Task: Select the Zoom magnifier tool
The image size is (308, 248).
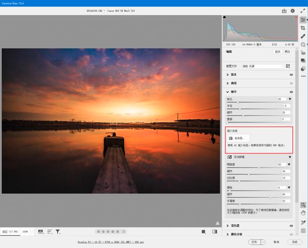Action: [303, 204]
